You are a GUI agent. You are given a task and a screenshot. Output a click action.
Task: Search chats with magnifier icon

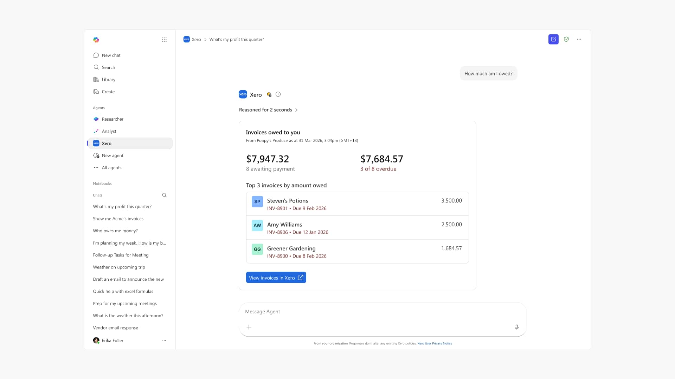click(164, 195)
